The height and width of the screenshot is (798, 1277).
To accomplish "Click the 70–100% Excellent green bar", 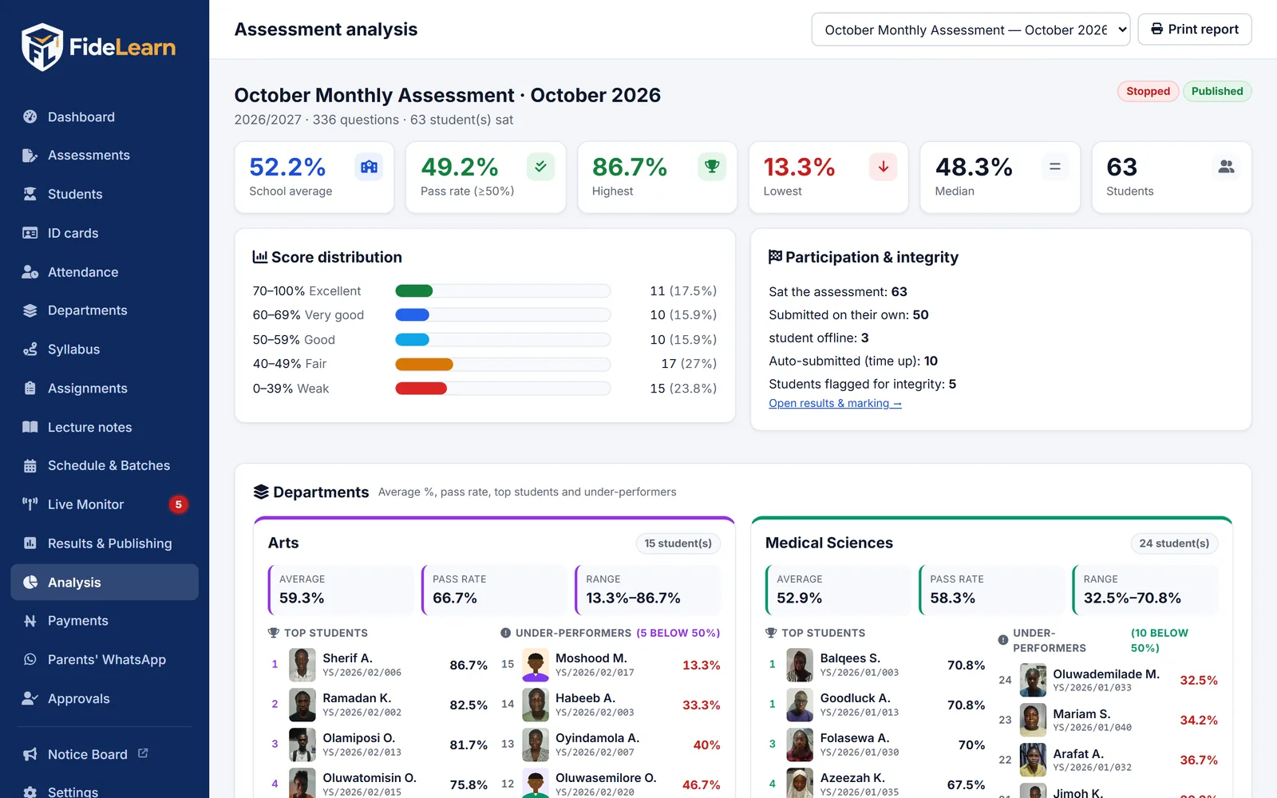I will point(414,291).
